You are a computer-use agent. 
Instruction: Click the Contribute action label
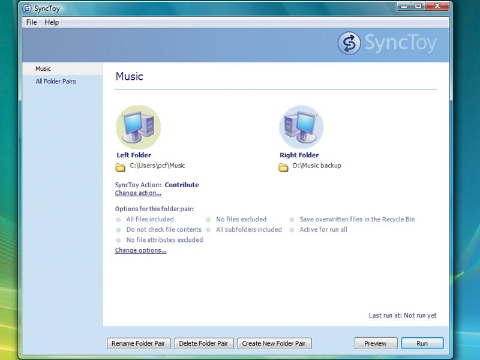[x=182, y=185]
